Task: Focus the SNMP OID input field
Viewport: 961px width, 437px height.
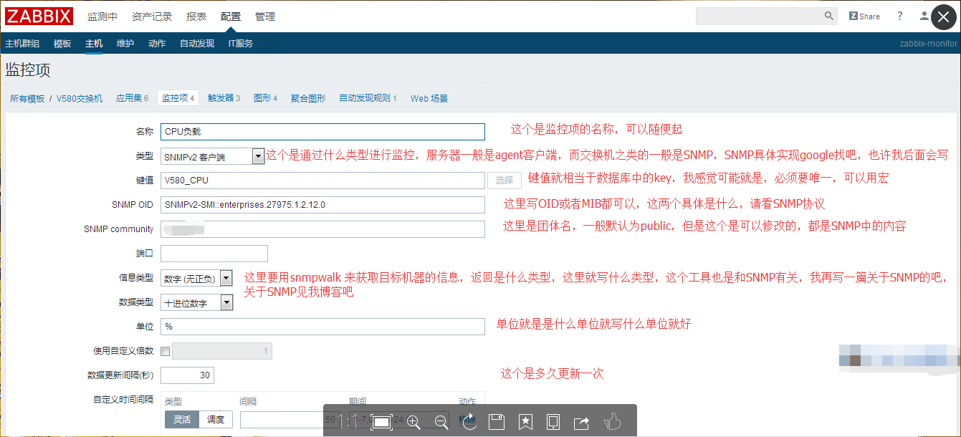Action: 322,205
